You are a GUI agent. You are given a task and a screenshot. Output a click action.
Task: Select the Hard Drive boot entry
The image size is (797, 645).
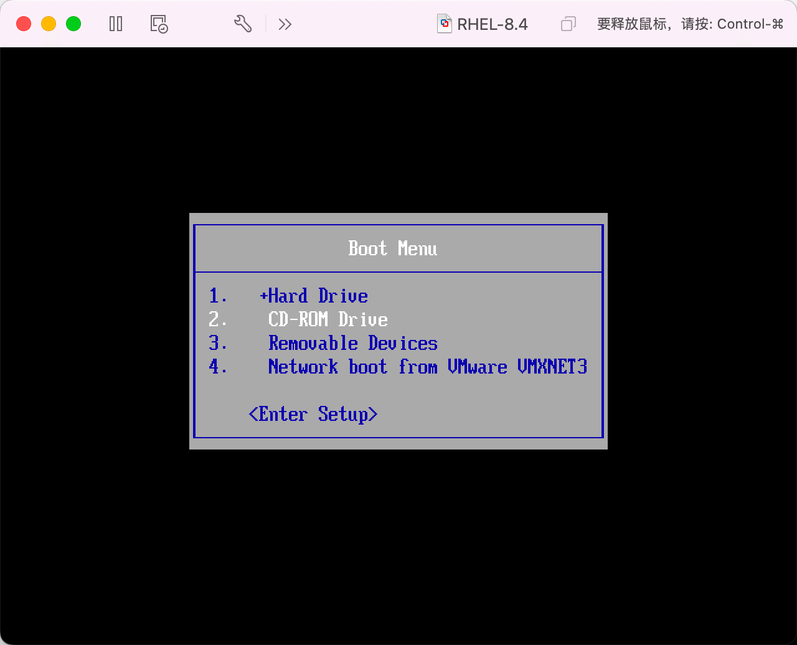318,296
